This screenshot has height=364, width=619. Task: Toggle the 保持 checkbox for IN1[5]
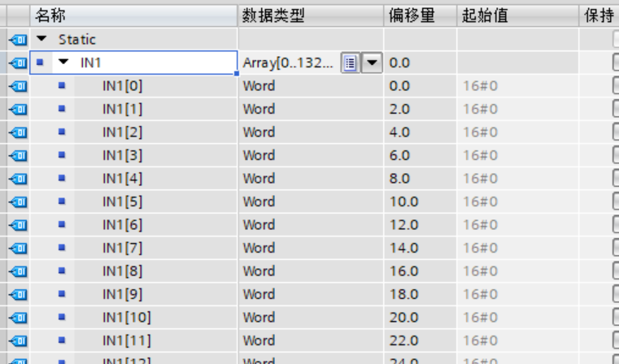coord(615,201)
